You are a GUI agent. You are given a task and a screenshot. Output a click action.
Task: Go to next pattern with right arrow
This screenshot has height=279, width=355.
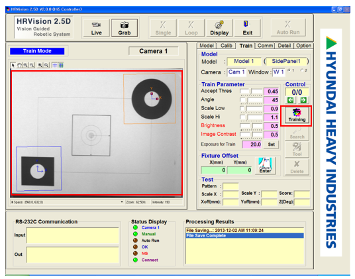[303, 99]
